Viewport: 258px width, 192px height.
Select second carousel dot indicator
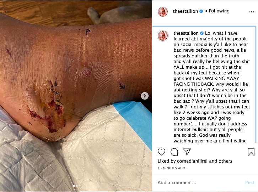coord(77,186)
